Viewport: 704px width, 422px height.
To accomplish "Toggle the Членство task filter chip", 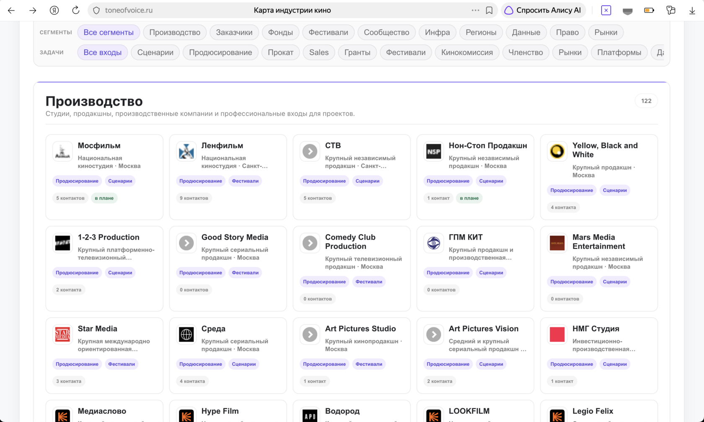I will (x=525, y=52).
